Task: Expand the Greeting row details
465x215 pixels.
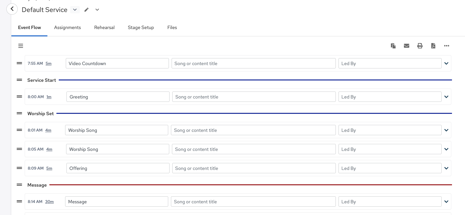Action: coord(446,97)
